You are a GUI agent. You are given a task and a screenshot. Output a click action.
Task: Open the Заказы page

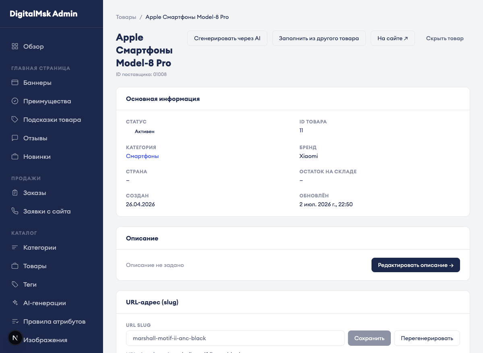(52, 193)
